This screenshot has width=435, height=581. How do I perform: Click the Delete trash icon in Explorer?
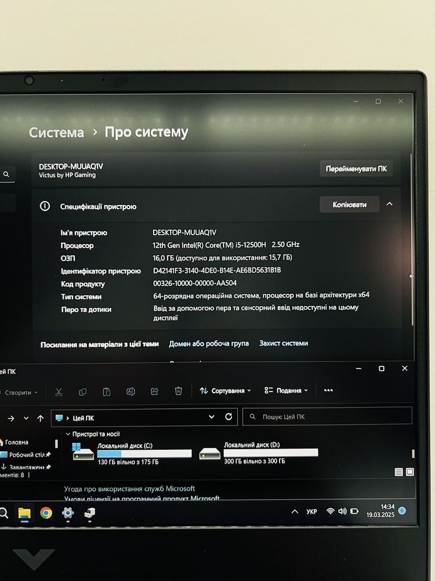coord(178,391)
